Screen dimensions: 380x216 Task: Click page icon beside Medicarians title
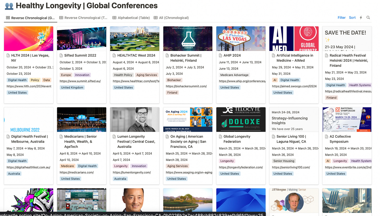point(61,136)
